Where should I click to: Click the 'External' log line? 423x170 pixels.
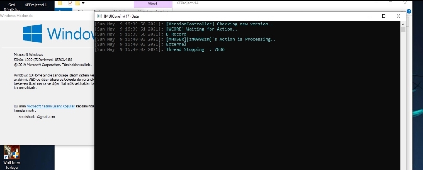(141, 45)
